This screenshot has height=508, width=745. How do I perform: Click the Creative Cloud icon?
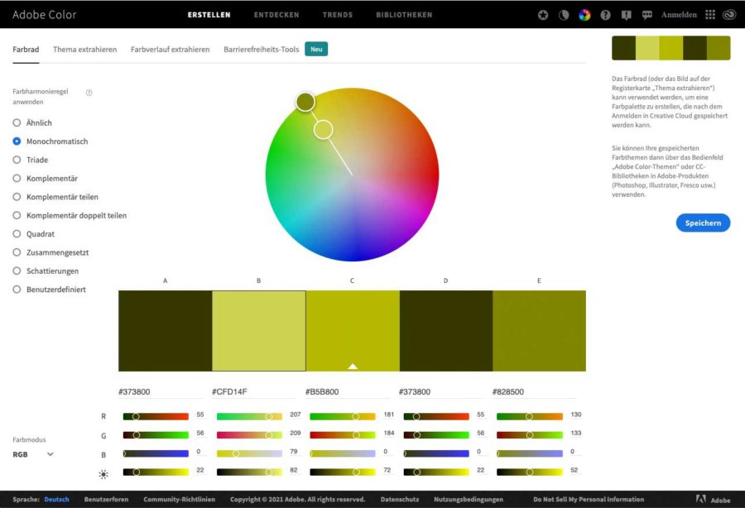pos(729,15)
